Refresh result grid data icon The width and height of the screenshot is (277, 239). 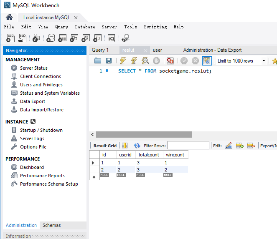[x=137, y=146]
